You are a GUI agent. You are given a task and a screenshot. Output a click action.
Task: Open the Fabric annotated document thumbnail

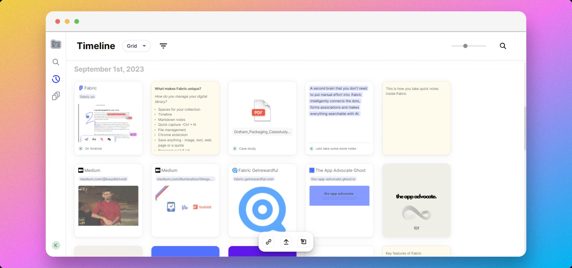[108, 123]
